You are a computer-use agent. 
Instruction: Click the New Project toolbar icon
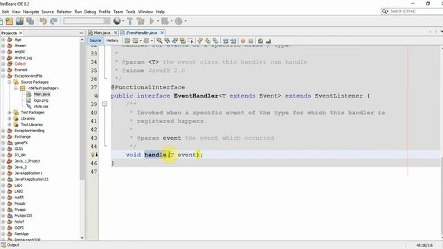click(x=9, y=21)
